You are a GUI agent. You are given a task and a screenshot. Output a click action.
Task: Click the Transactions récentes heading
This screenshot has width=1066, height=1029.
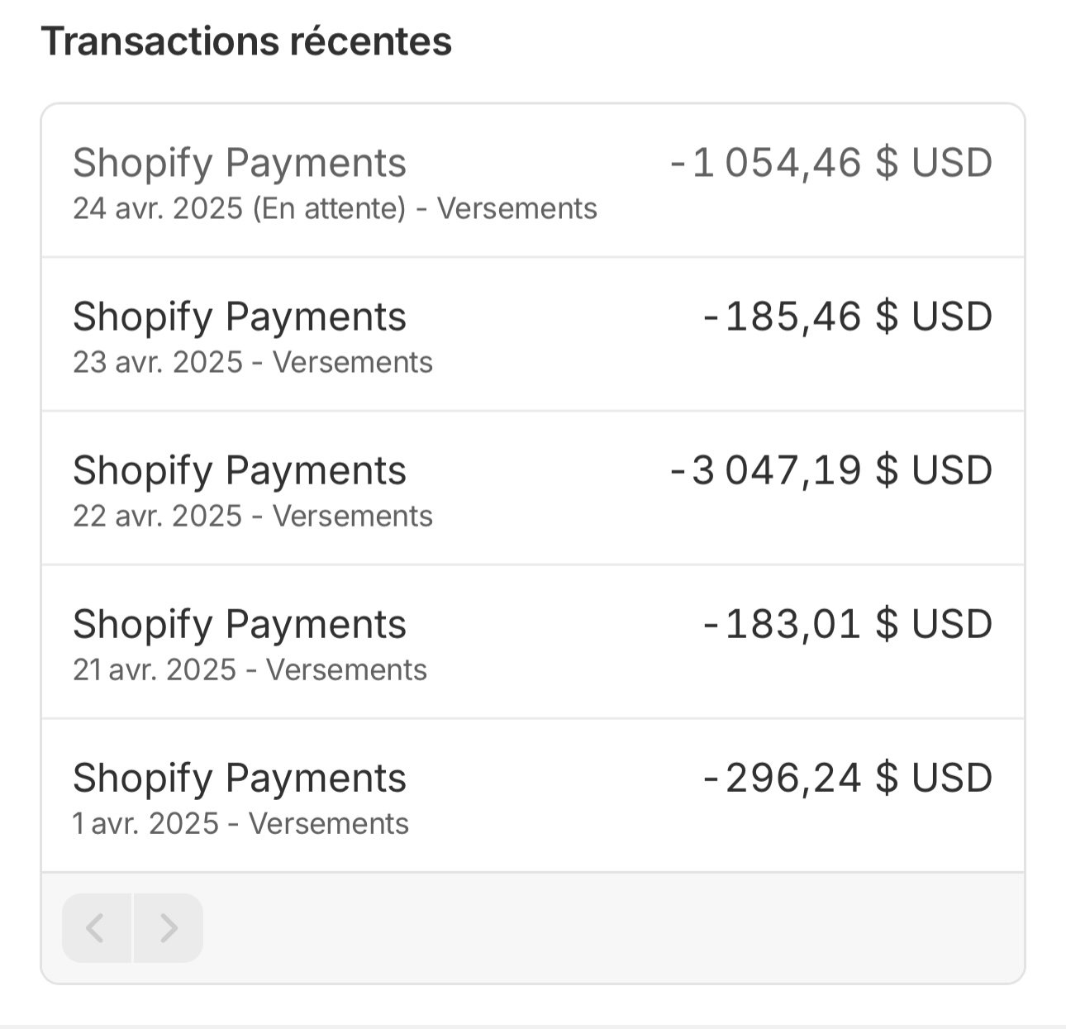[246, 41]
